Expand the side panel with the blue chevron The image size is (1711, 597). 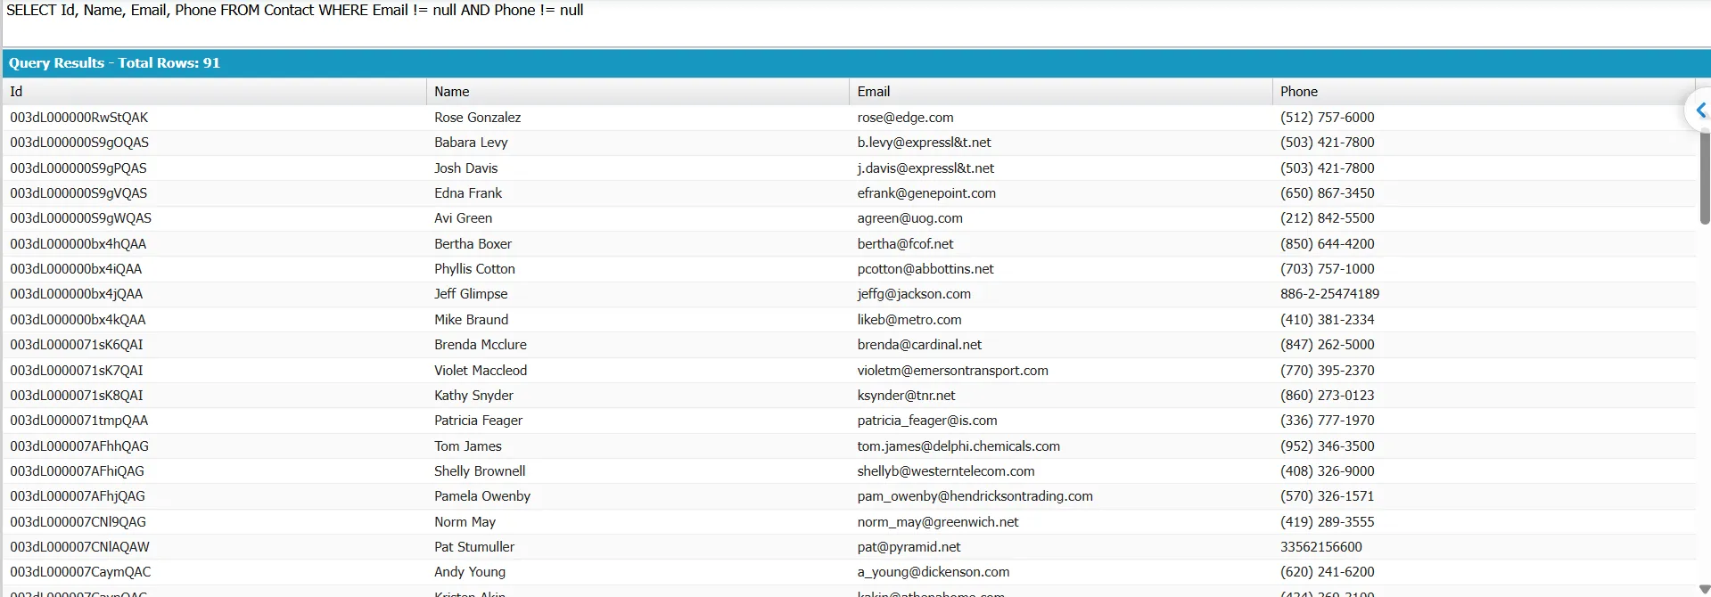(x=1700, y=110)
